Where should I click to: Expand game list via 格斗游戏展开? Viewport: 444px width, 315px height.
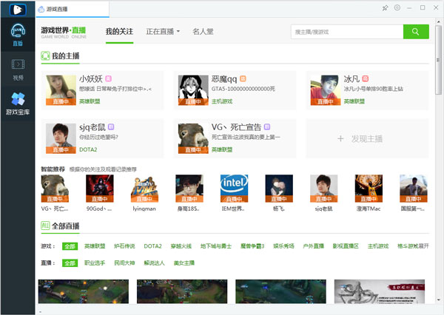point(413,246)
